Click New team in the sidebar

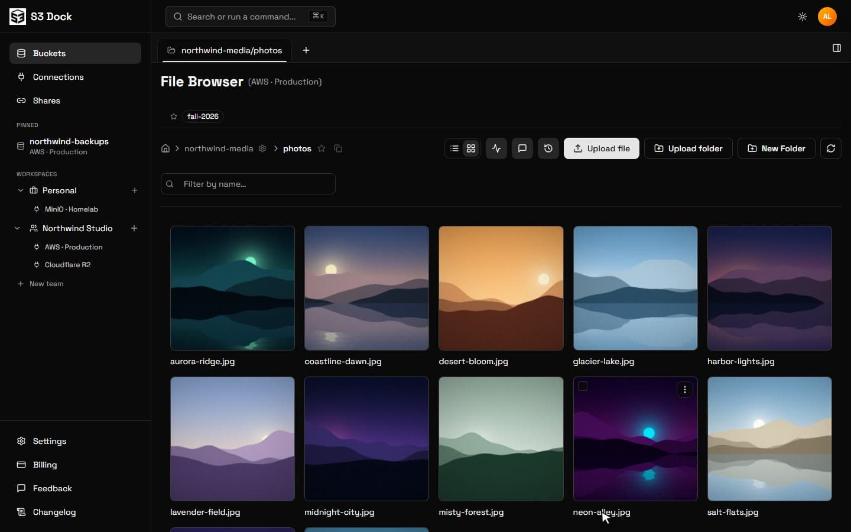[40, 284]
